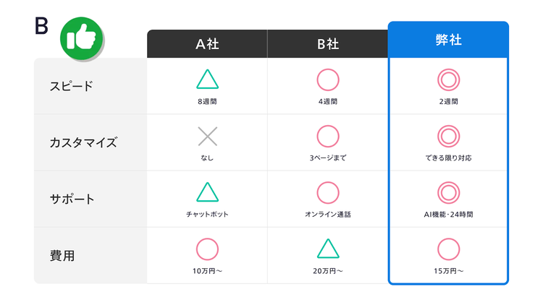Click the triangle icon above 8週間
This screenshot has height=305, width=543.
(207, 80)
